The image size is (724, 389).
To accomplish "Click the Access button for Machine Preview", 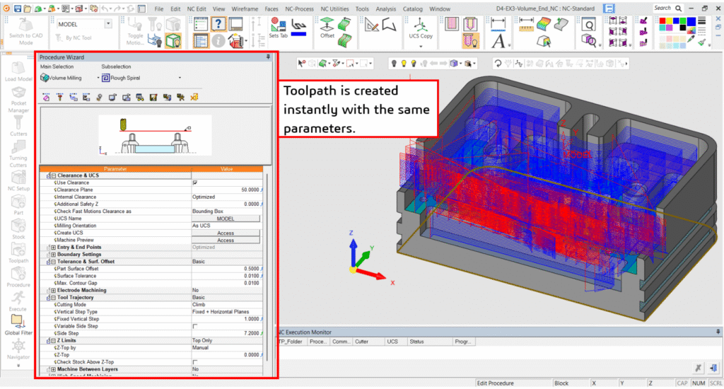I will (x=226, y=240).
